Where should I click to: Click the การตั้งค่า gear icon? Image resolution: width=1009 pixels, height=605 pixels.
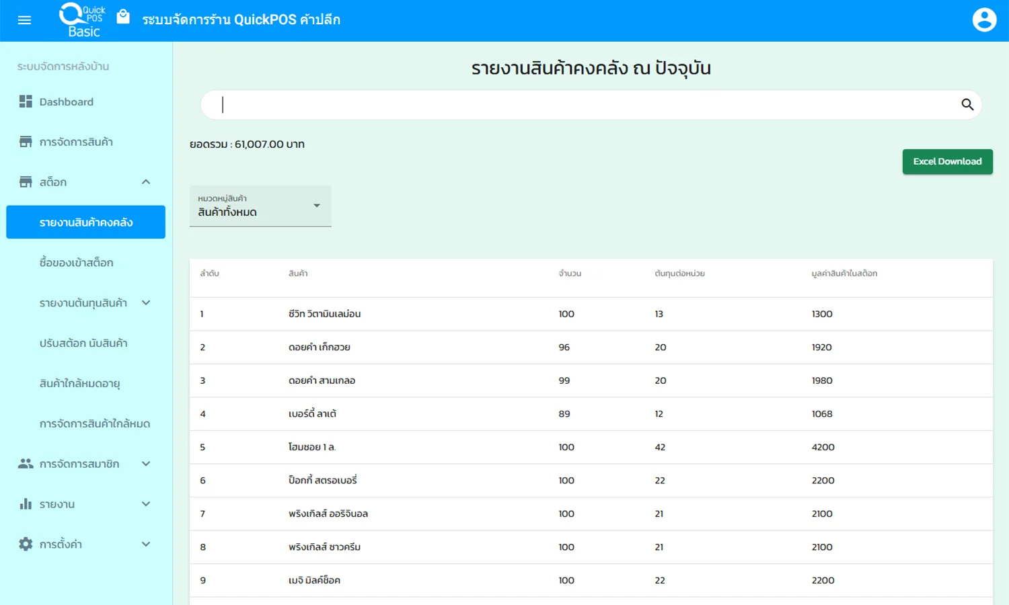click(x=26, y=544)
